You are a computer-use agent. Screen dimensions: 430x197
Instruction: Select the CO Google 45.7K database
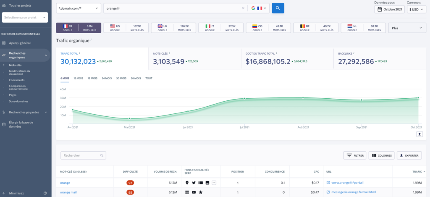268,28
